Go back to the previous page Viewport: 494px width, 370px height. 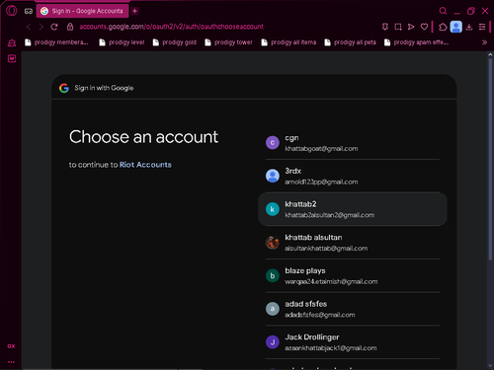pos(29,27)
